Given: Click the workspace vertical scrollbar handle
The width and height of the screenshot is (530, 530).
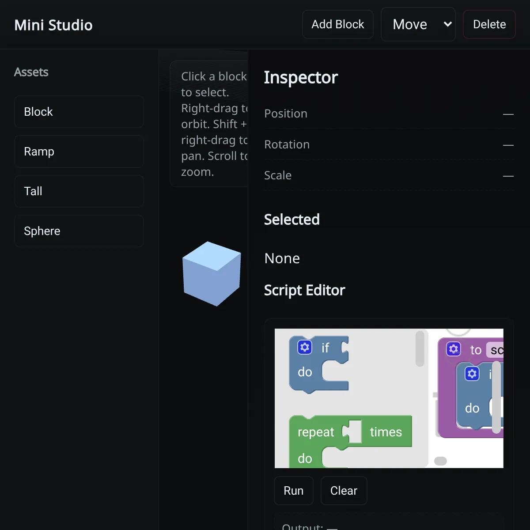Looking at the screenshot, I should (497, 397).
